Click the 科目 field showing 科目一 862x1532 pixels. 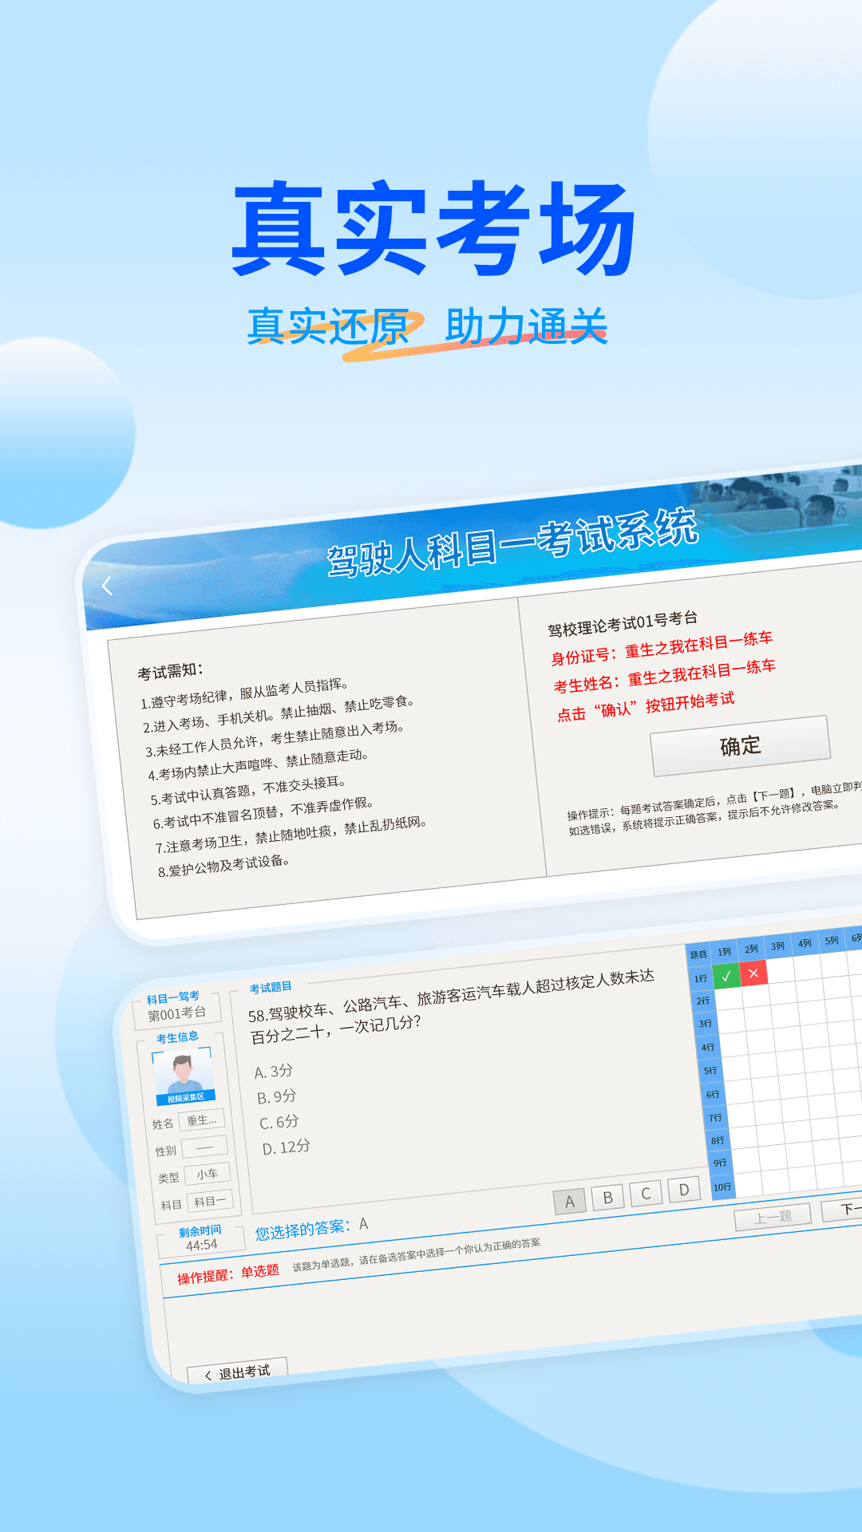pyautogui.click(x=210, y=1201)
